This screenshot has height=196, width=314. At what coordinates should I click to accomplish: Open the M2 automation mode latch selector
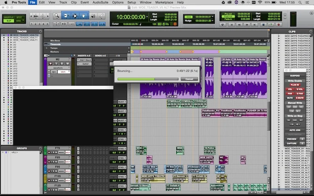[64, 72]
